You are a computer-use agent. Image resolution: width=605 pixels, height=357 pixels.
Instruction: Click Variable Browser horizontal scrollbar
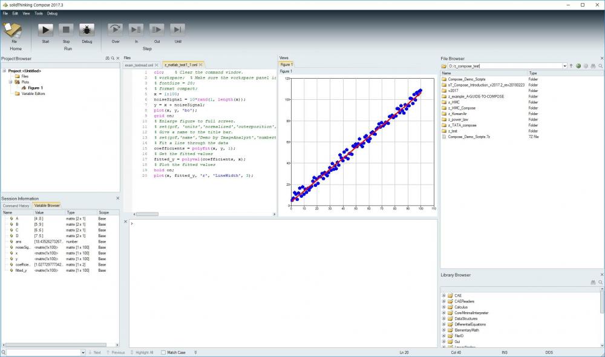pos(56,345)
